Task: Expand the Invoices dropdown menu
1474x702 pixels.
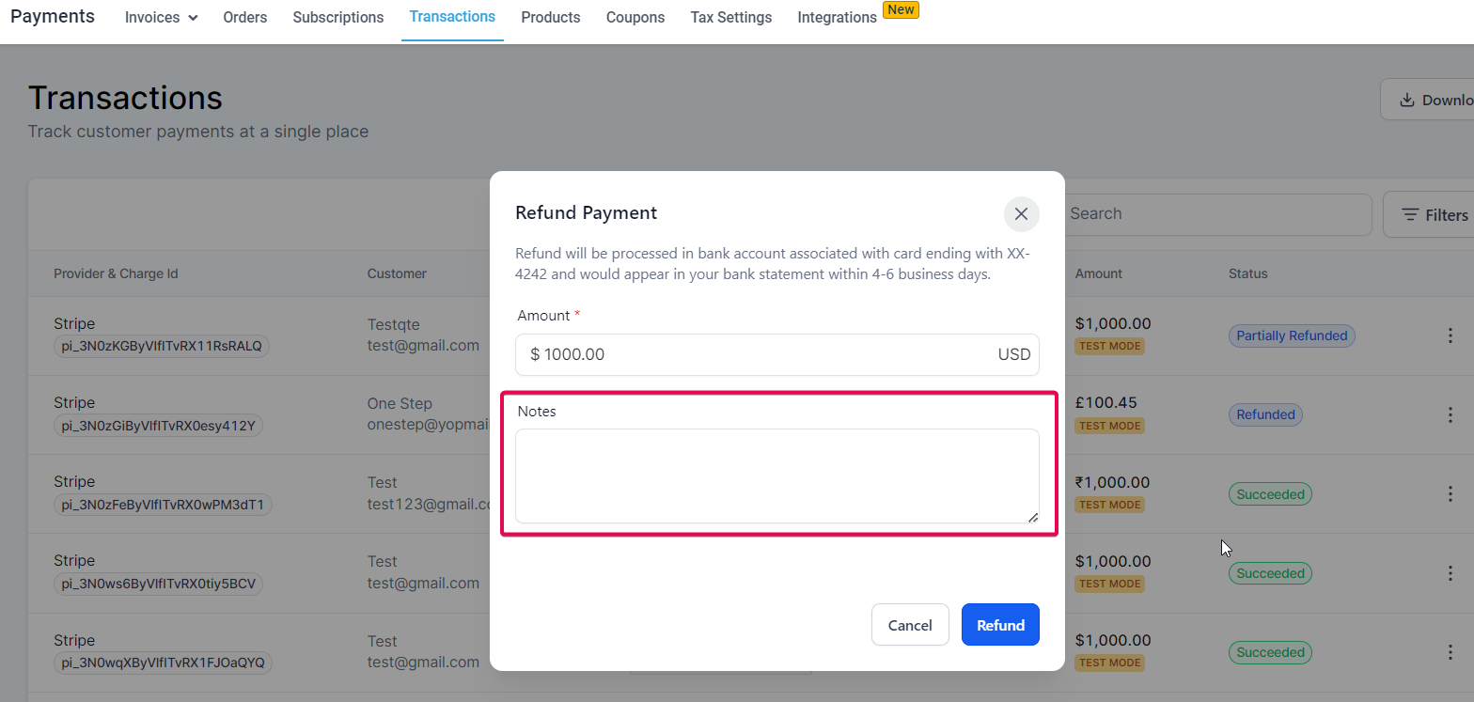Action: (161, 17)
